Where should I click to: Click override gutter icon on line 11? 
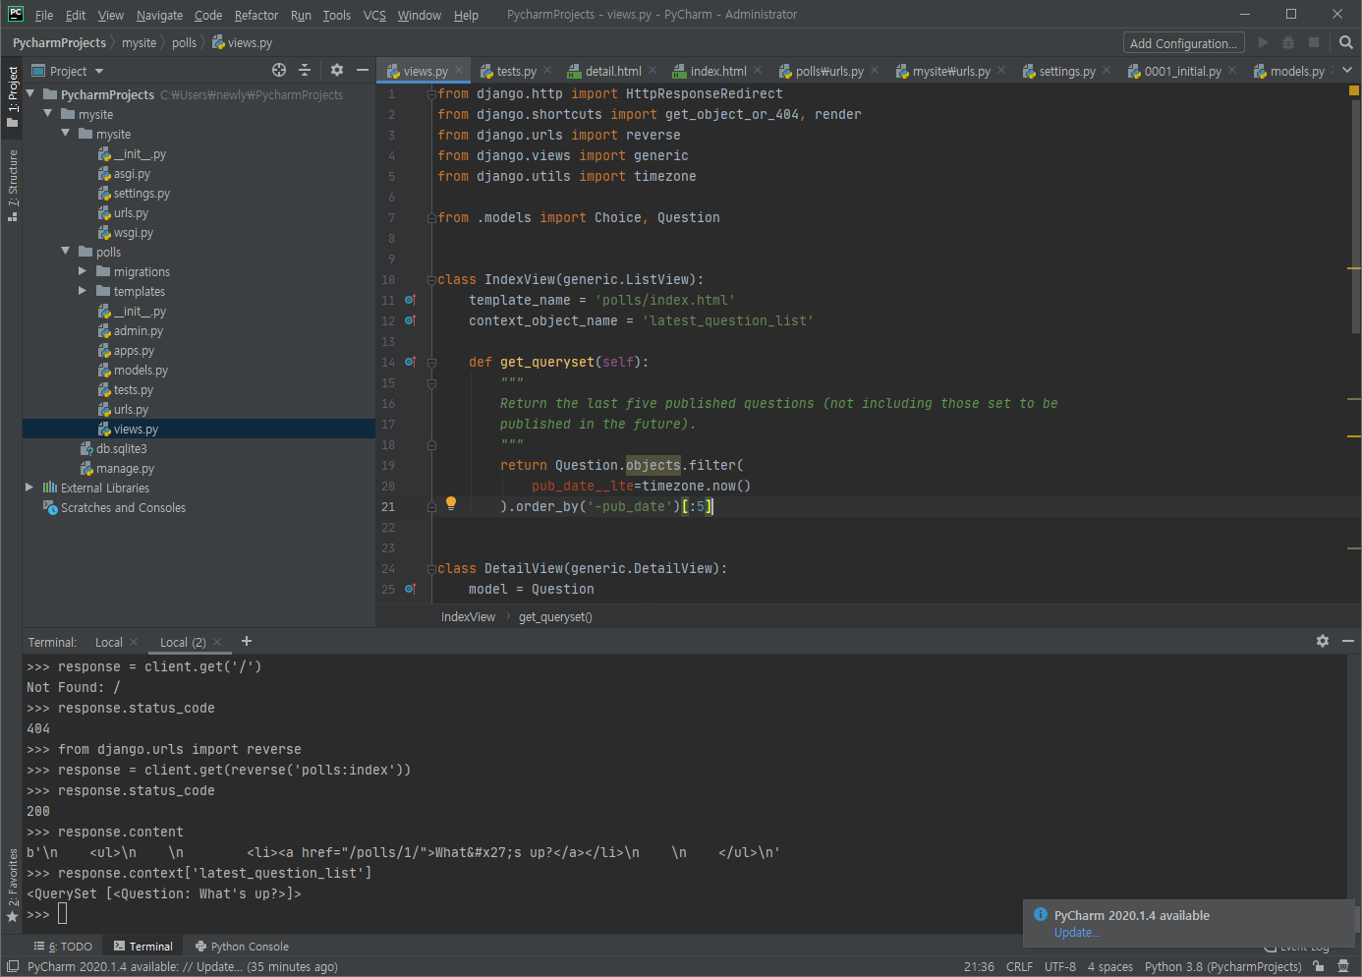pyautogui.click(x=411, y=300)
